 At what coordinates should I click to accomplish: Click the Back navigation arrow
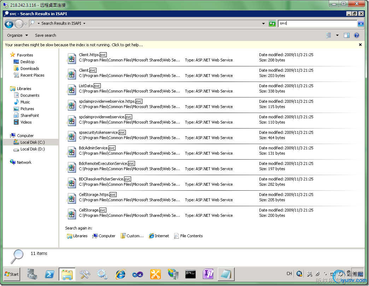[x=9, y=24]
